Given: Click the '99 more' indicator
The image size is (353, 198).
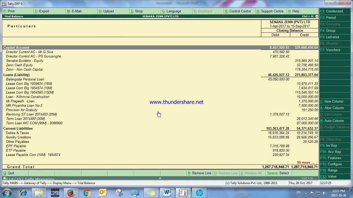Looking at the screenshot, I should pos(307,163).
